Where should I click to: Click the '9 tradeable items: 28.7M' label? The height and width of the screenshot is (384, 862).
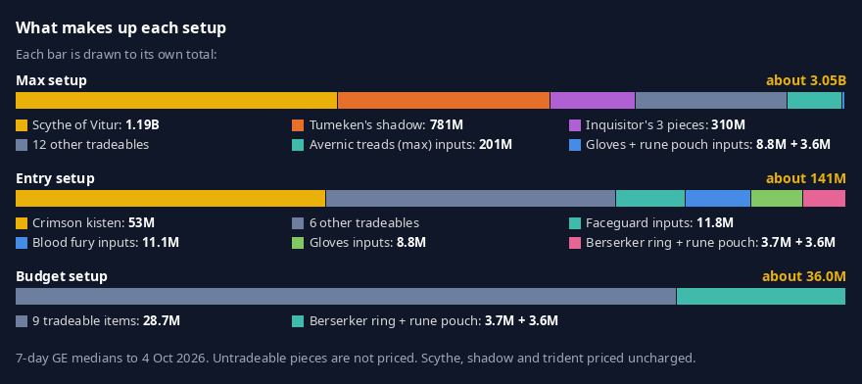[x=106, y=321]
